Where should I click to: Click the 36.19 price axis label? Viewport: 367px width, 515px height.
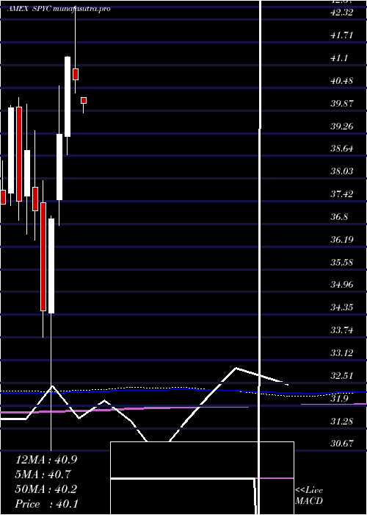click(342, 240)
